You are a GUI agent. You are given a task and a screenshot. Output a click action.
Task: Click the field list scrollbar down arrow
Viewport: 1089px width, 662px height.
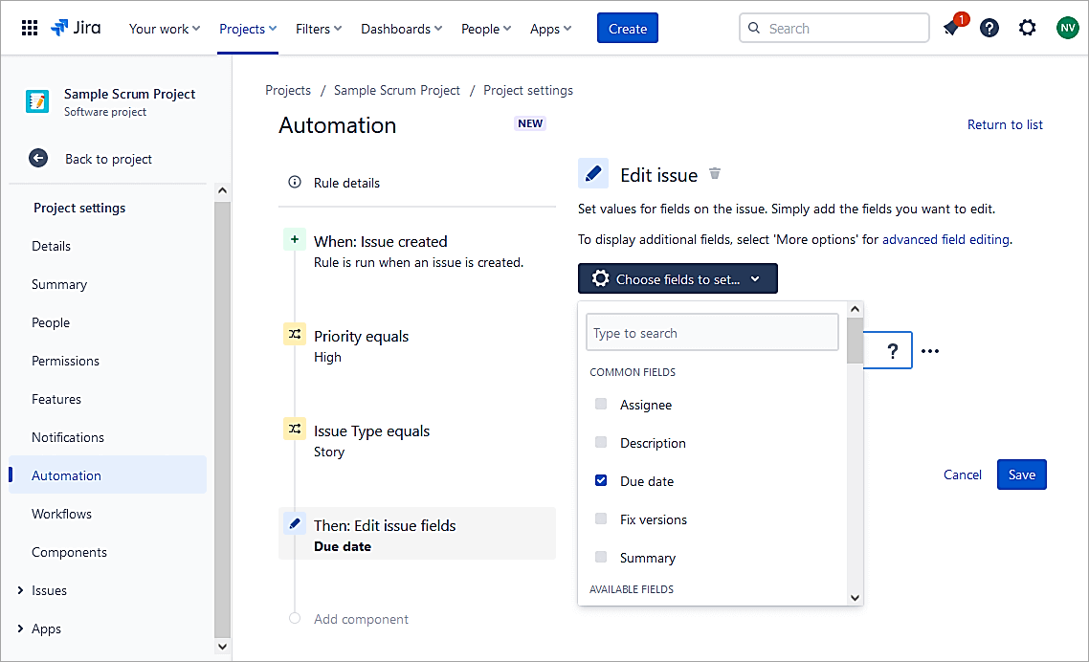(855, 597)
